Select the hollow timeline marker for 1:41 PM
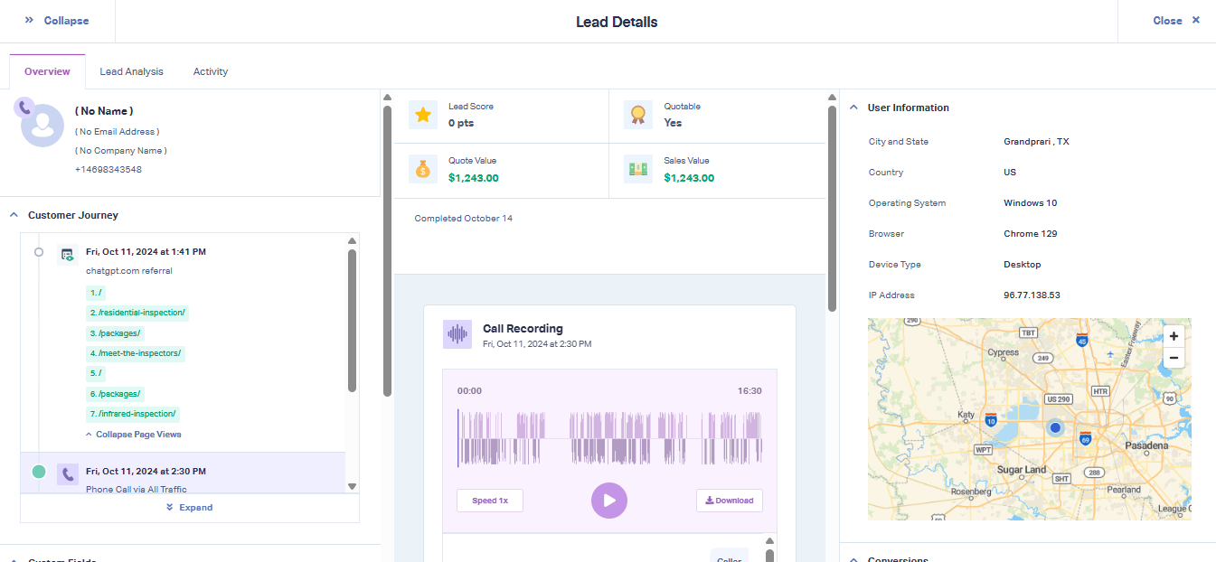Screen dimensions: 1216x562 [38, 252]
